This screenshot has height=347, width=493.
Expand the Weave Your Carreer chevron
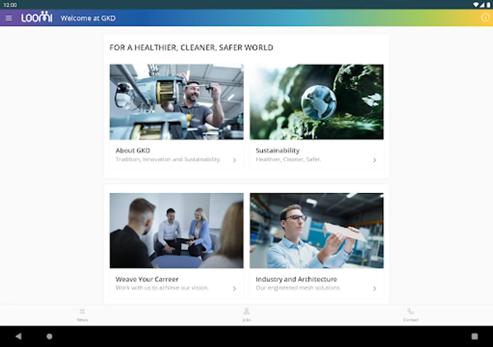pos(234,288)
